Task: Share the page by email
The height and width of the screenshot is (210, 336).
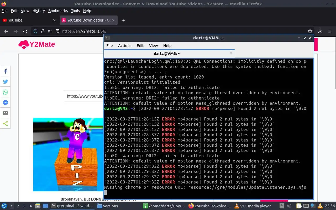Action: (x=5, y=113)
